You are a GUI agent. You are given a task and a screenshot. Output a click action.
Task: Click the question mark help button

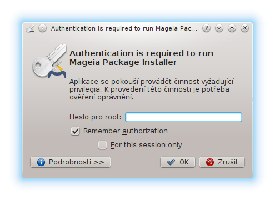pyautogui.click(x=206, y=28)
